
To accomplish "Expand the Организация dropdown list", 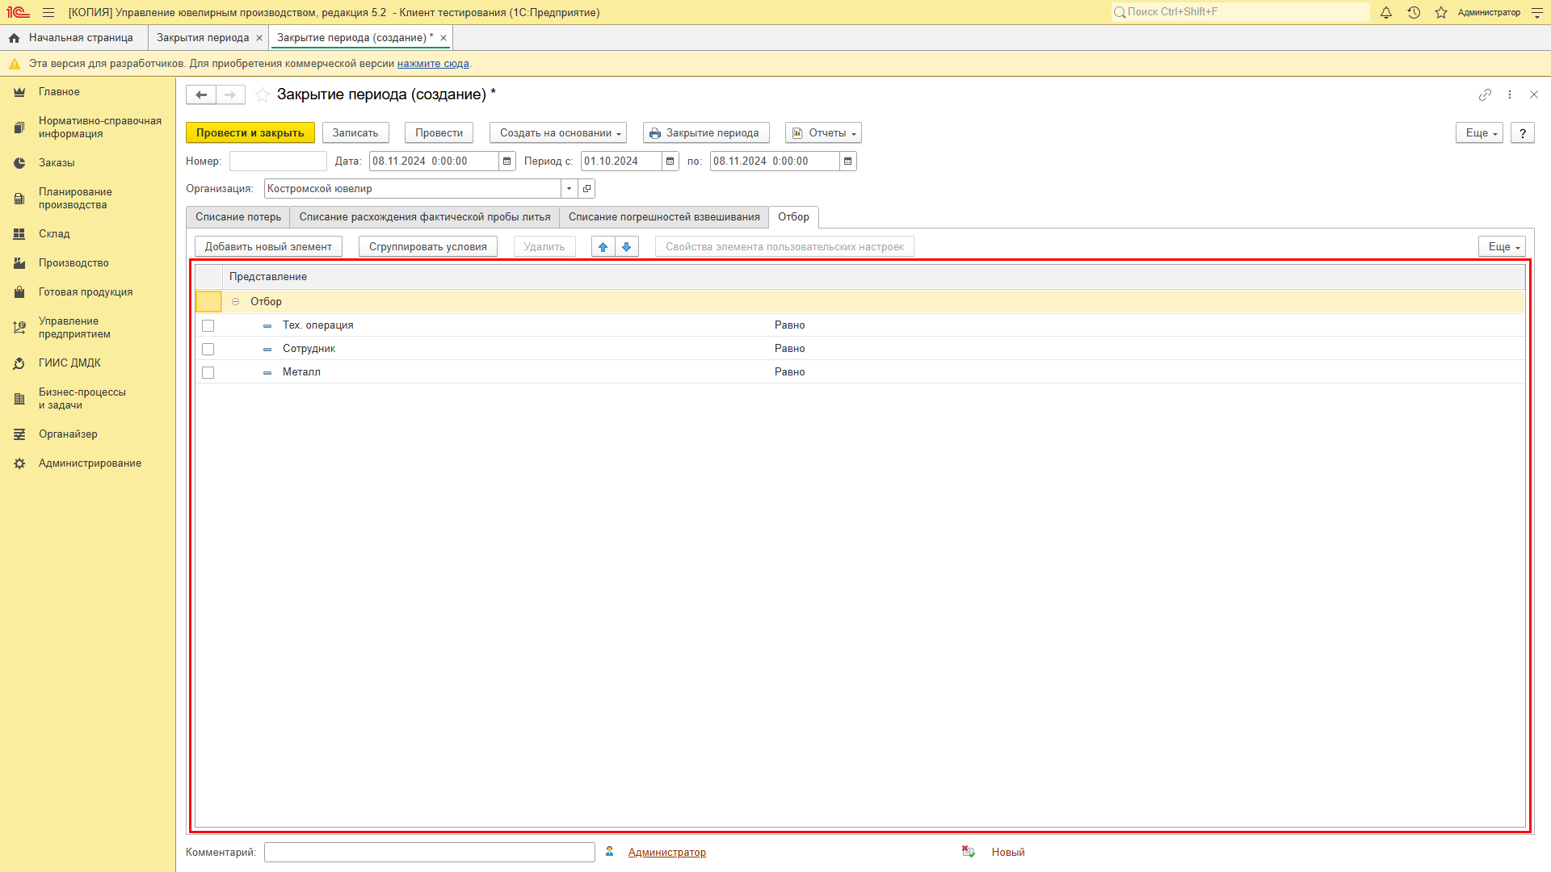I will (x=570, y=189).
